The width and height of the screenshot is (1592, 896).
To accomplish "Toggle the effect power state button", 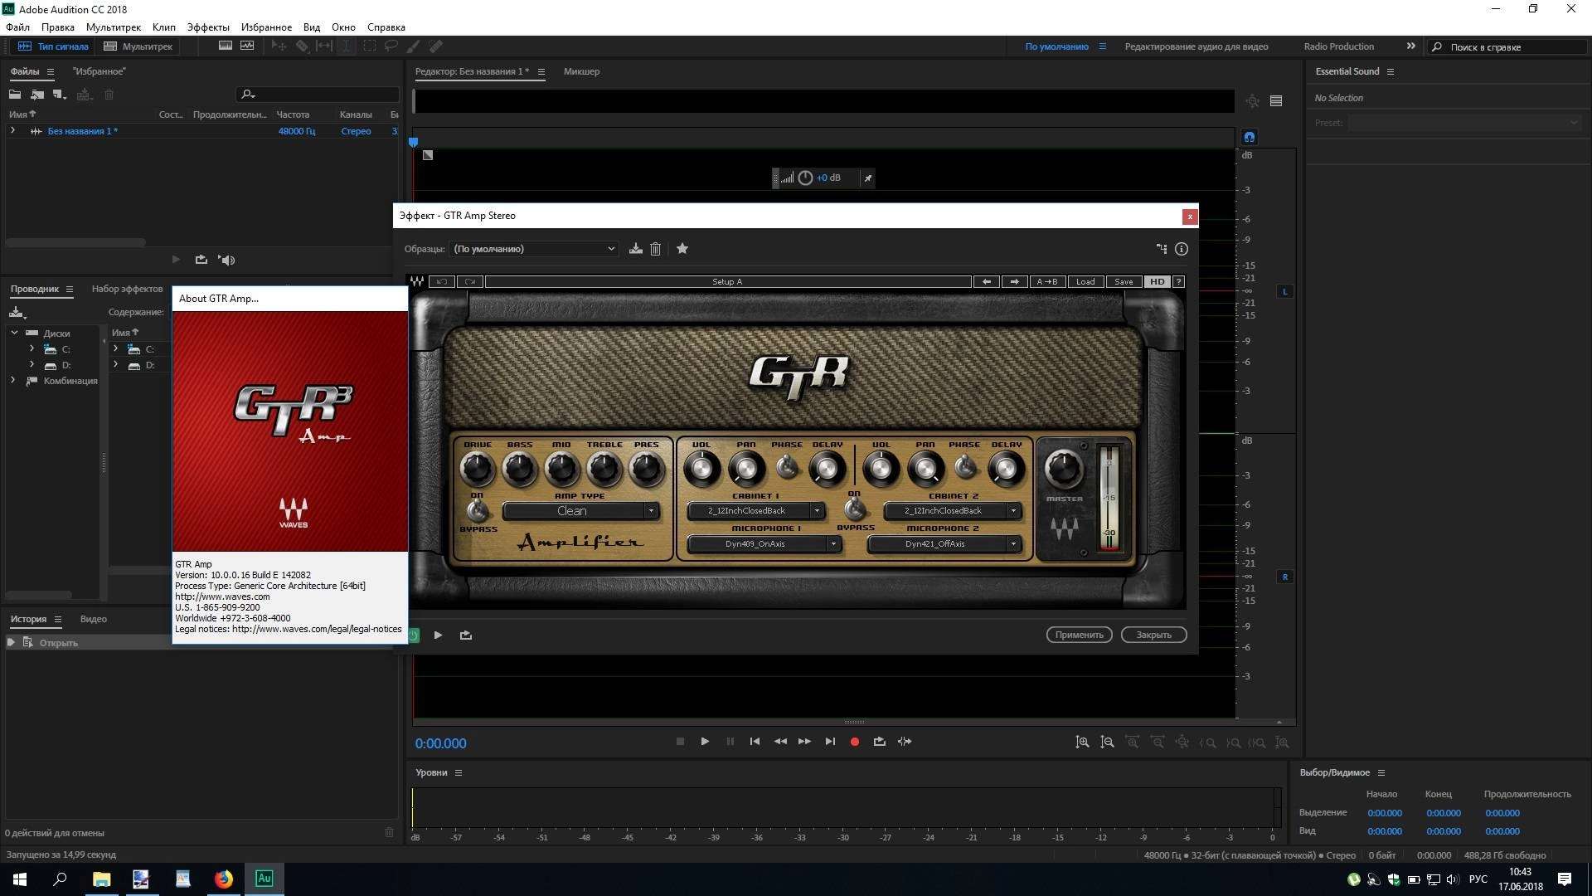I will [413, 635].
